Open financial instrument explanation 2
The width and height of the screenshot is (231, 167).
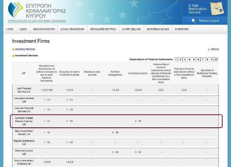click(x=180, y=60)
